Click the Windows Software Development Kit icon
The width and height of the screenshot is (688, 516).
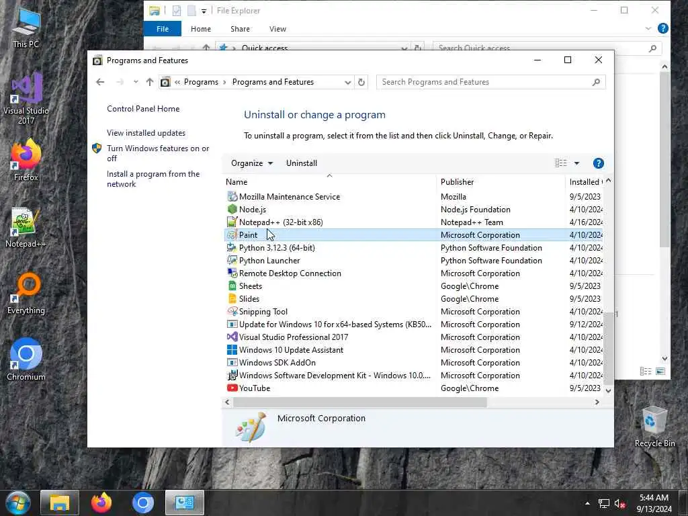pos(232,375)
